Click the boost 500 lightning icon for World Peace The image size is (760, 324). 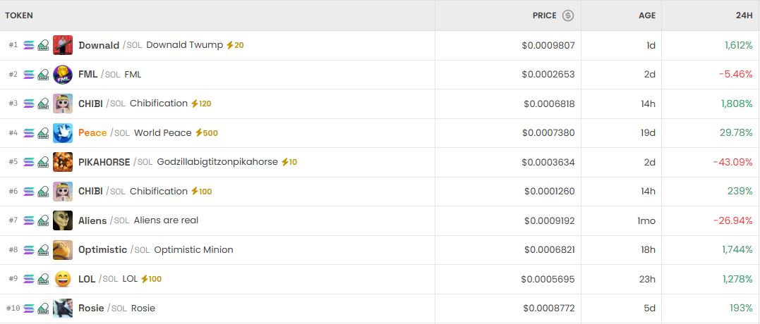[x=199, y=133]
